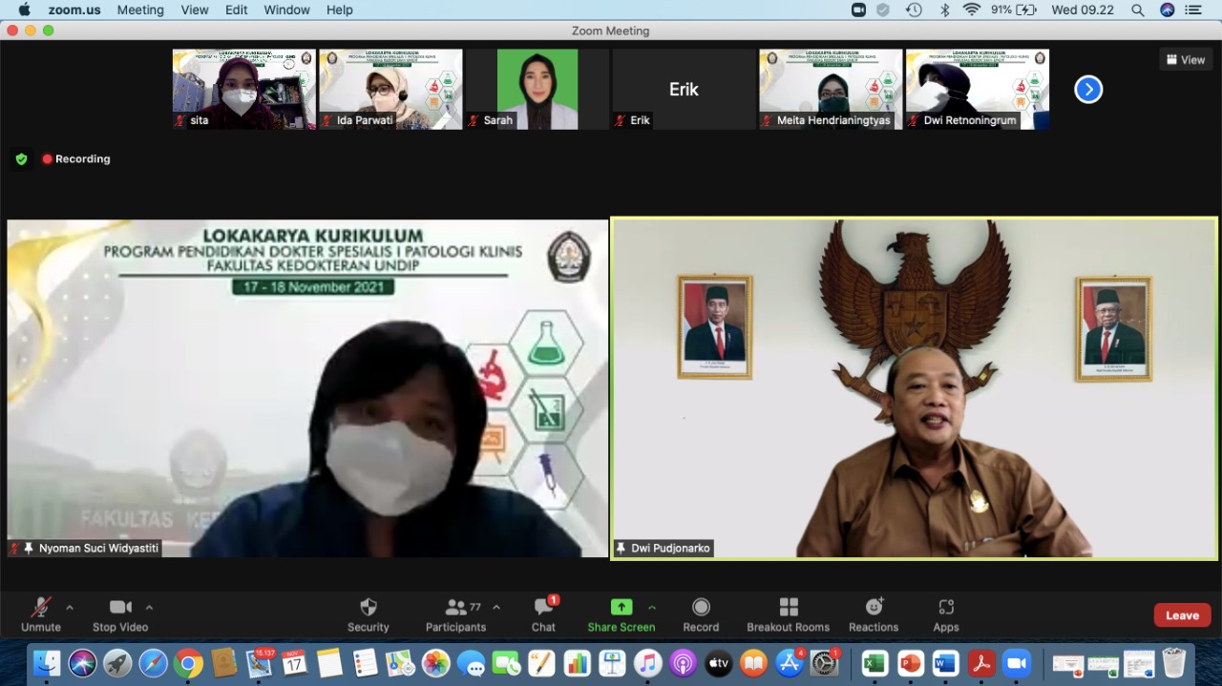Open the Participants panel
The image size is (1222, 686).
(455, 614)
